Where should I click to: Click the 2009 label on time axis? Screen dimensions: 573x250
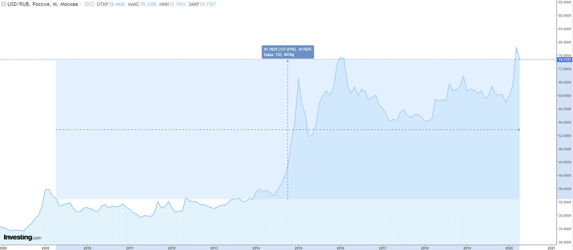[x=45, y=248]
